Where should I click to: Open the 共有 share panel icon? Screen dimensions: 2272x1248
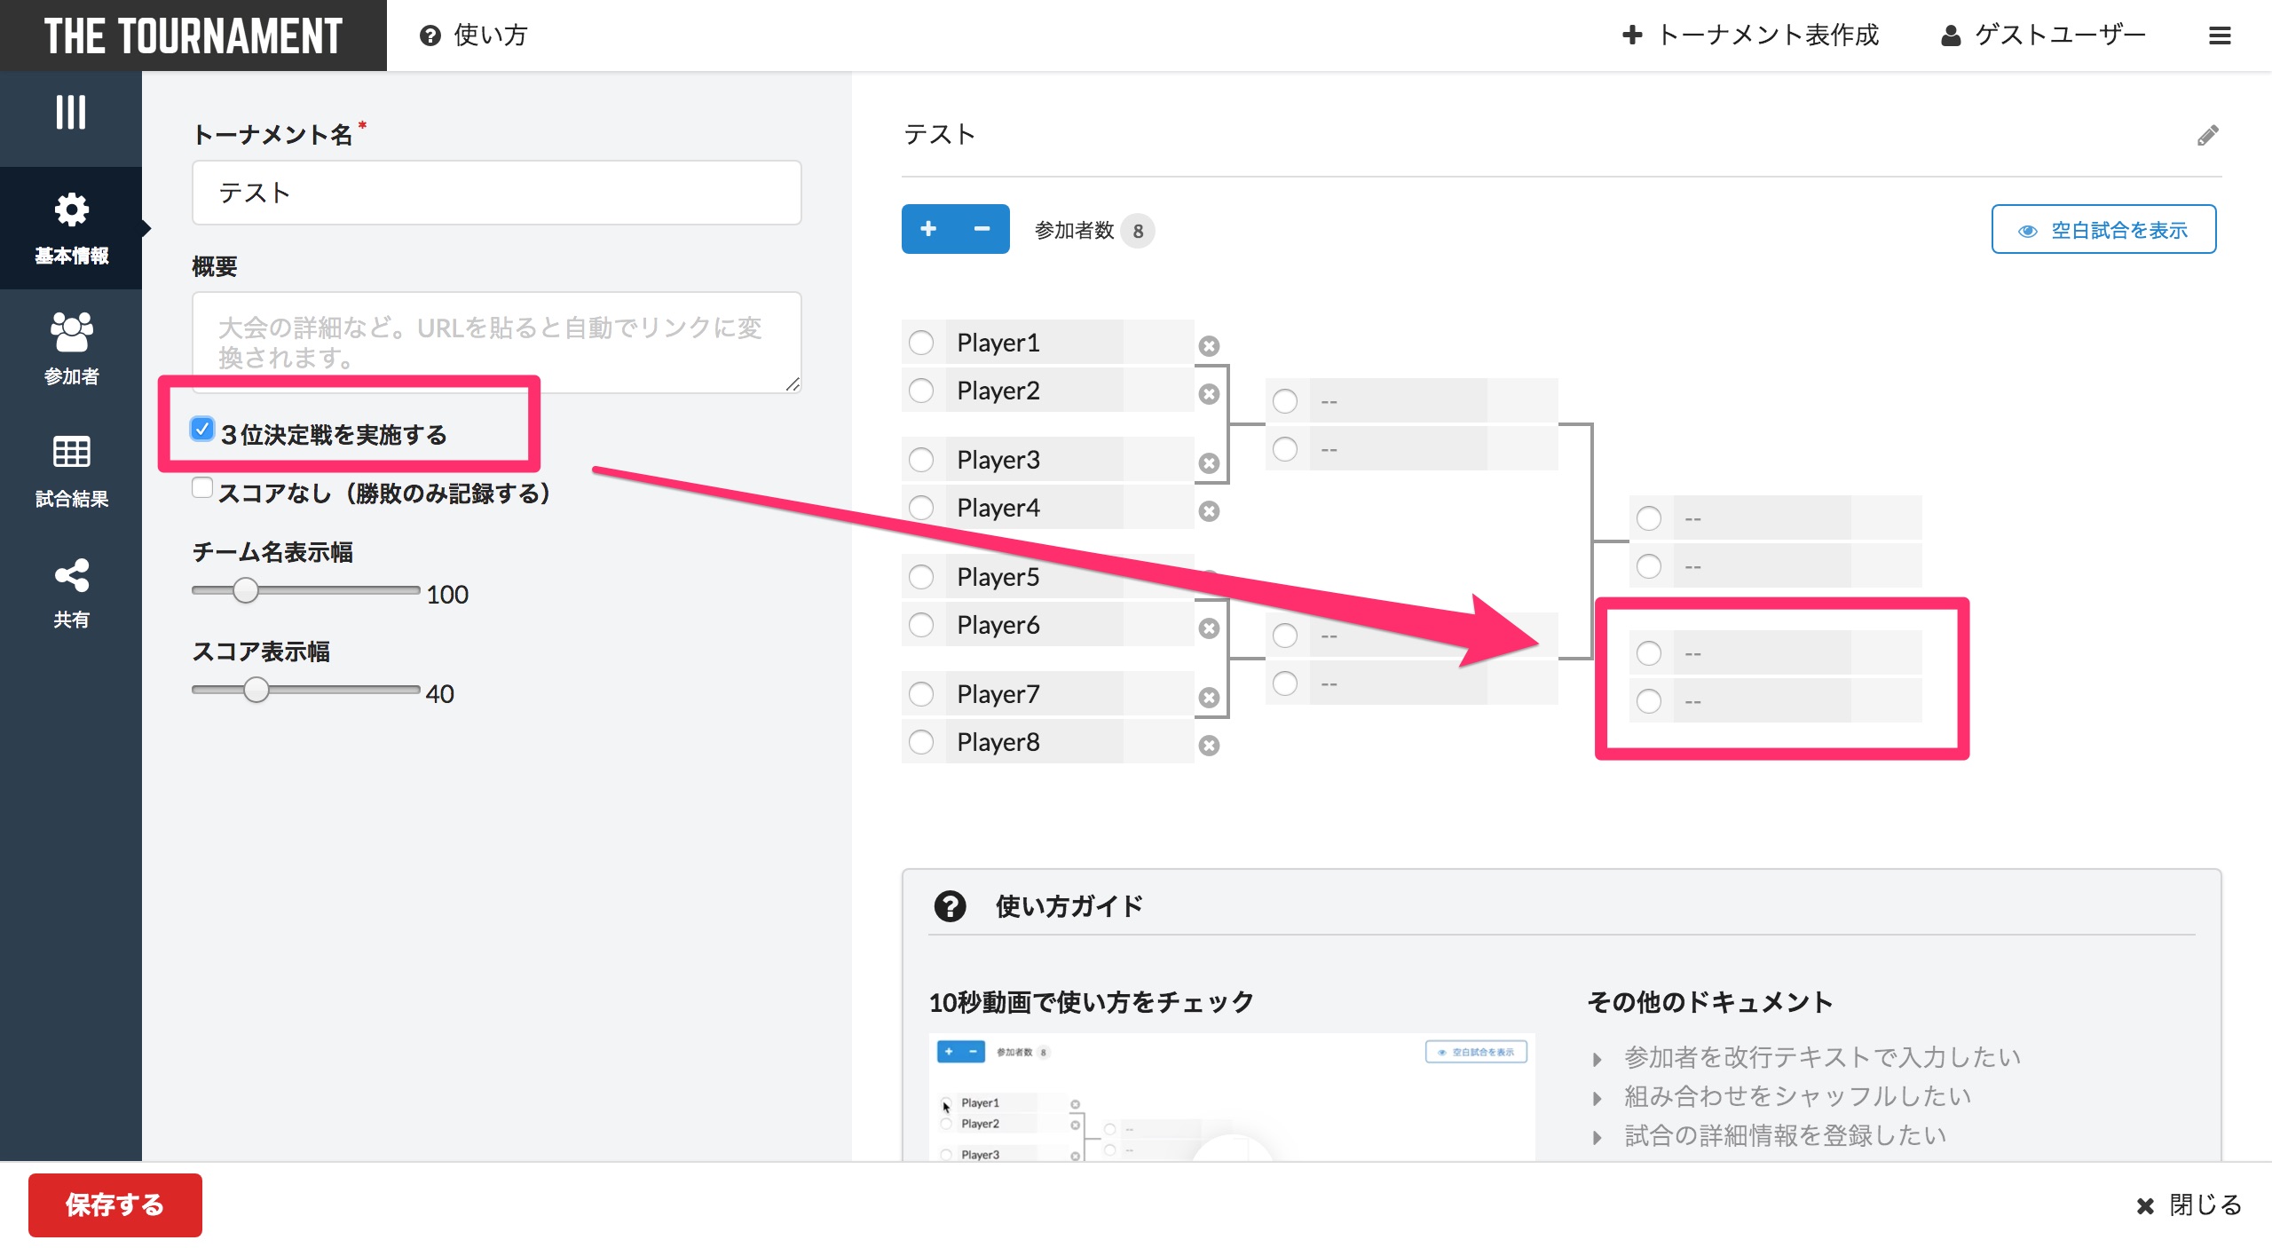point(71,592)
